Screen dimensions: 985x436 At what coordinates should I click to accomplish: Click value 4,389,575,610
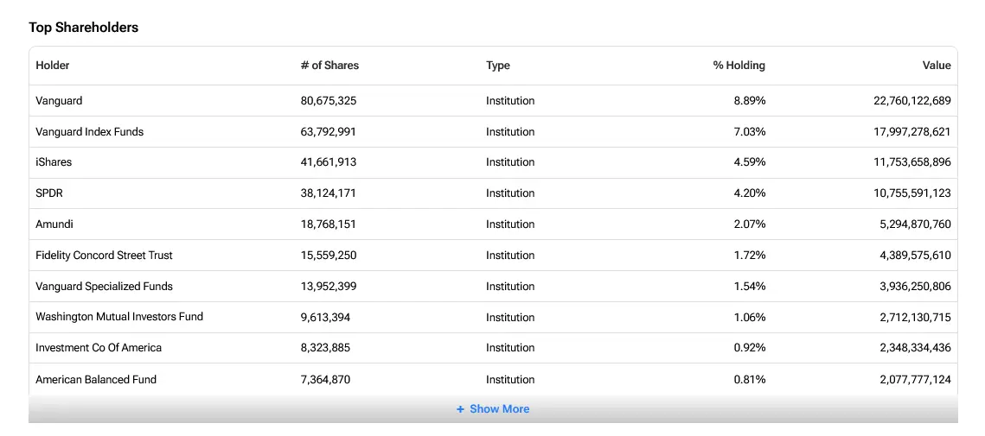(x=915, y=256)
